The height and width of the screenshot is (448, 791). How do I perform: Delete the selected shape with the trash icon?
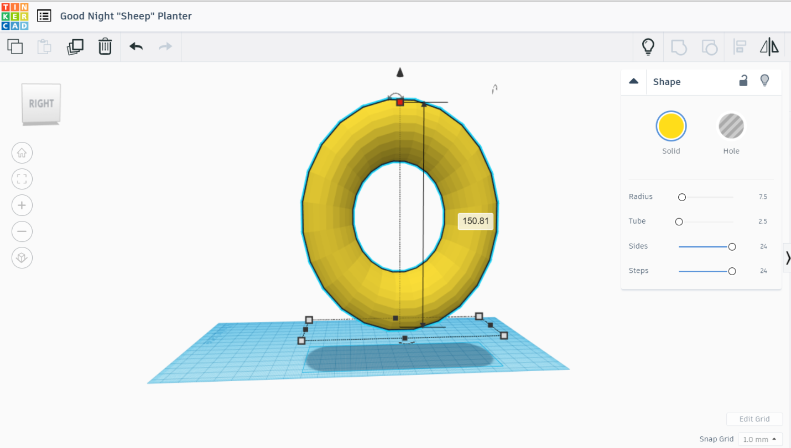[x=105, y=46]
